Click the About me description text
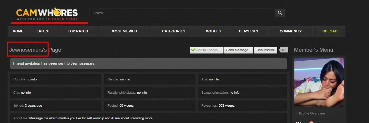 click(91, 118)
